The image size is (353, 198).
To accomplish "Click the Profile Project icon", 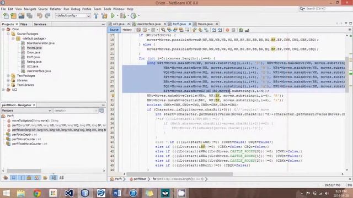I will click(133, 16).
